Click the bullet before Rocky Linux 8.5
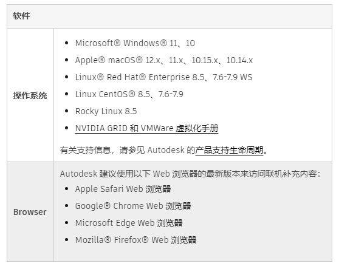 pyautogui.click(x=67, y=111)
